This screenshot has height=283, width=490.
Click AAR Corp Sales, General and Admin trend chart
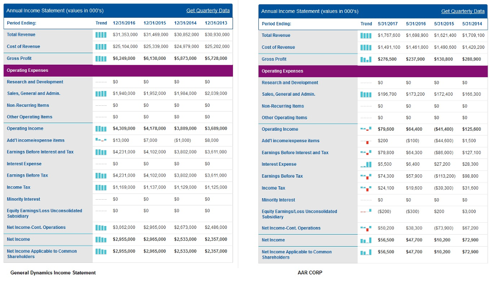366,94
